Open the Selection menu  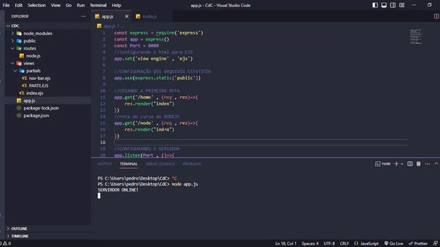tap(36, 5)
